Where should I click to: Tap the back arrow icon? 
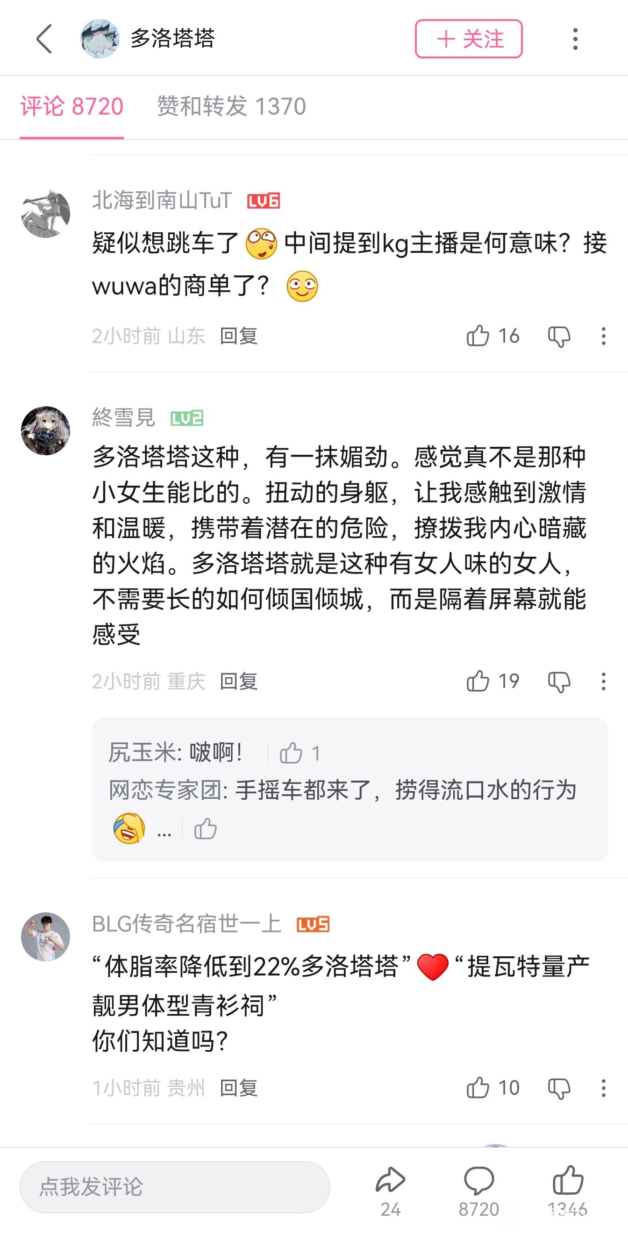44,39
